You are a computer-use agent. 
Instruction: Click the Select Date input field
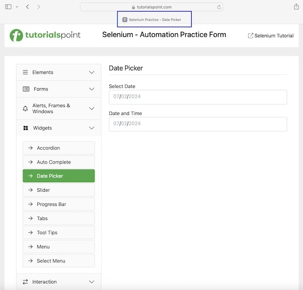(198, 97)
